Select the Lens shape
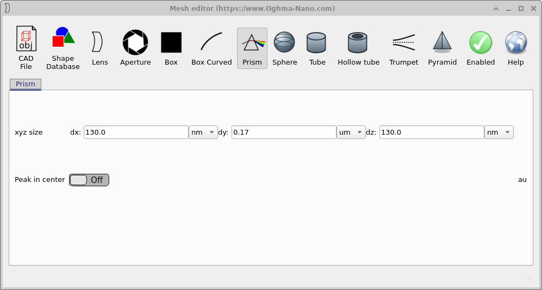542x290 pixels. [x=100, y=48]
